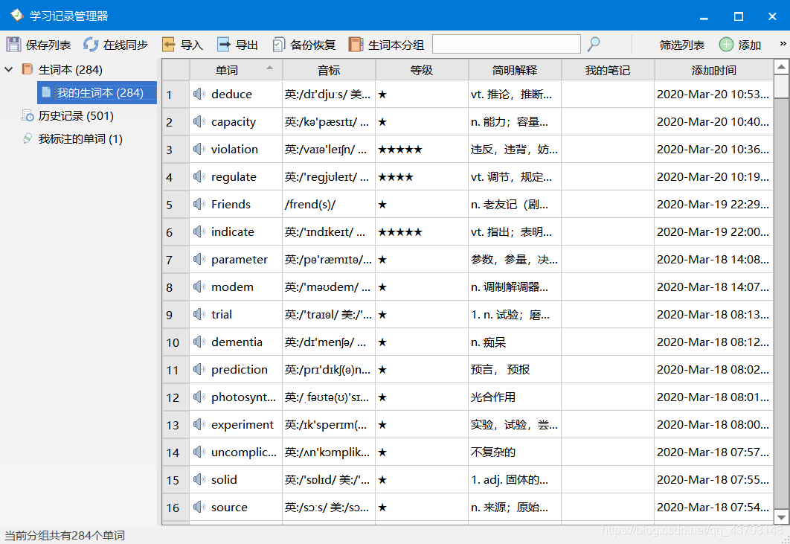Click definition 'n. 痴呆' cell
Image resolution: width=790 pixels, height=544 pixels.
(515, 342)
